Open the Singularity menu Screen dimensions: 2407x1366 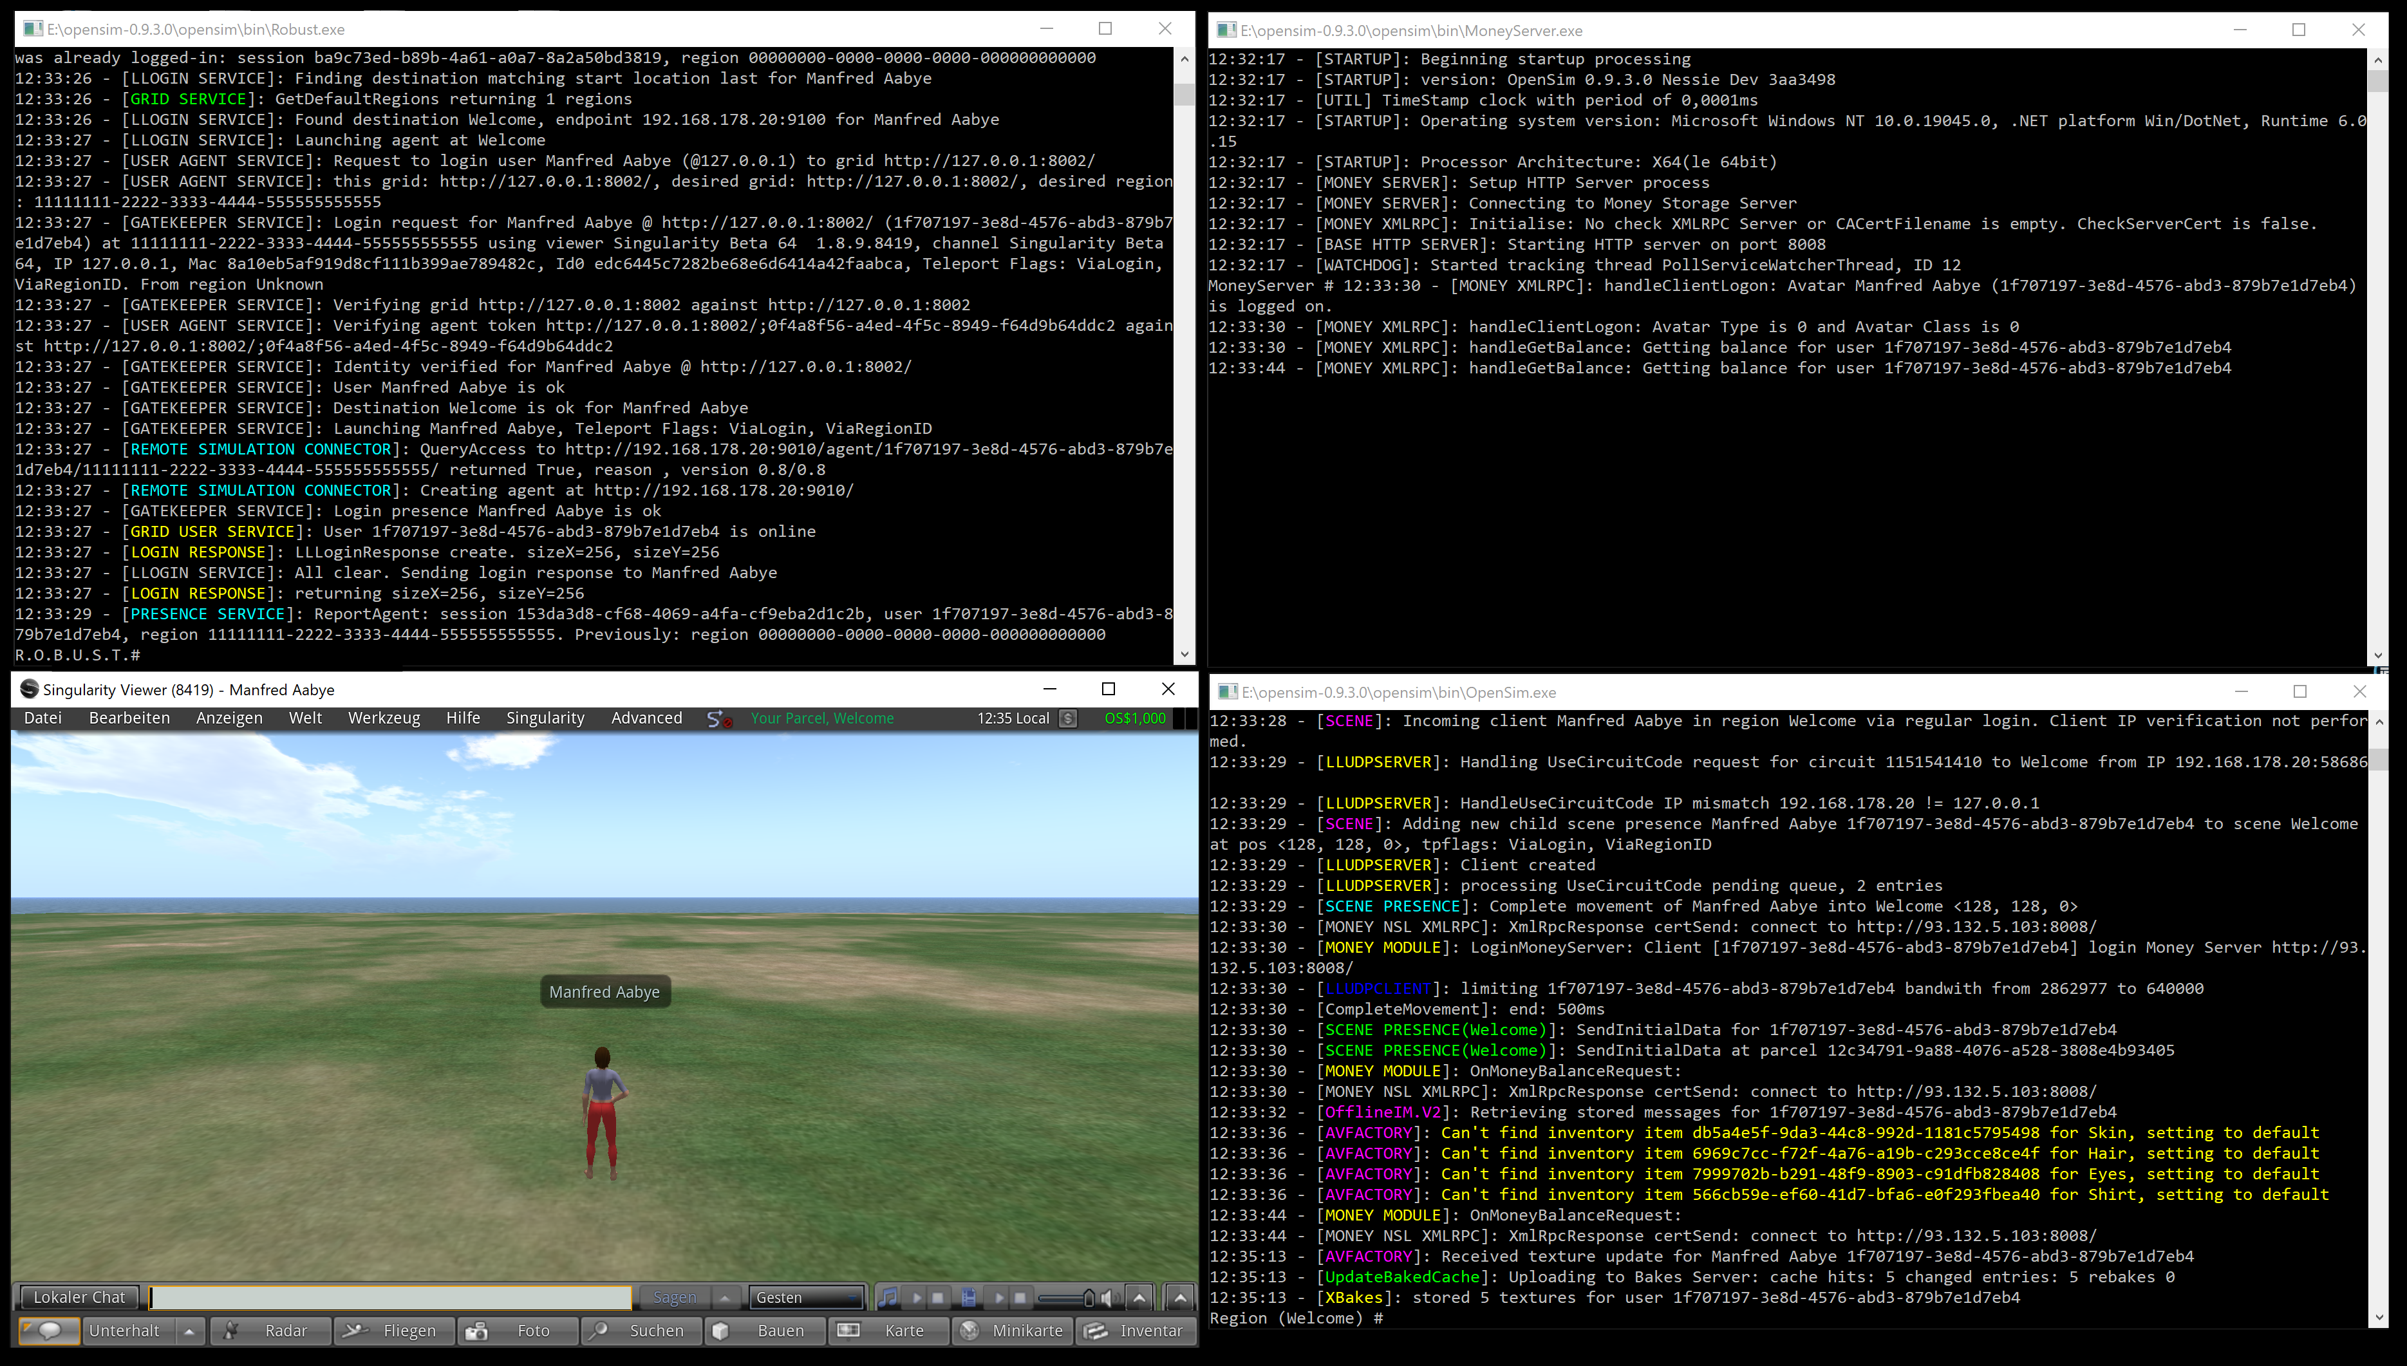click(x=545, y=718)
